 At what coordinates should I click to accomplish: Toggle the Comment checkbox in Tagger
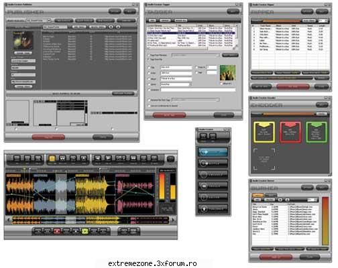150,90
